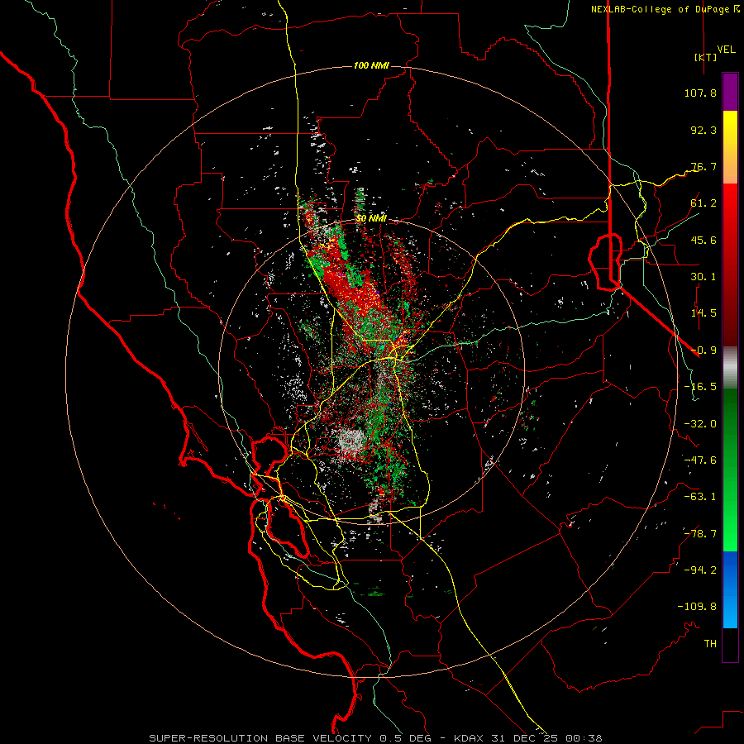Click the 45.6 legend value
The image size is (744, 744).
(x=703, y=240)
